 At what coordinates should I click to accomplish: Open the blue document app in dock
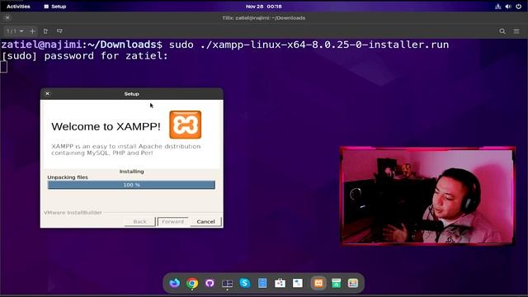[x=262, y=283]
